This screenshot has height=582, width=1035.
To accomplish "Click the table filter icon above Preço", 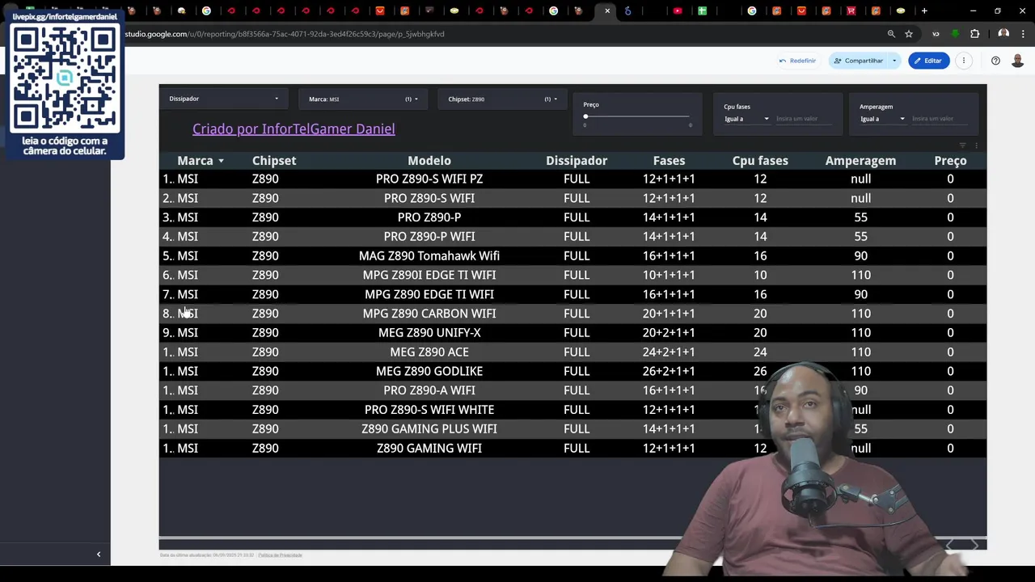I will tap(962, 145).
